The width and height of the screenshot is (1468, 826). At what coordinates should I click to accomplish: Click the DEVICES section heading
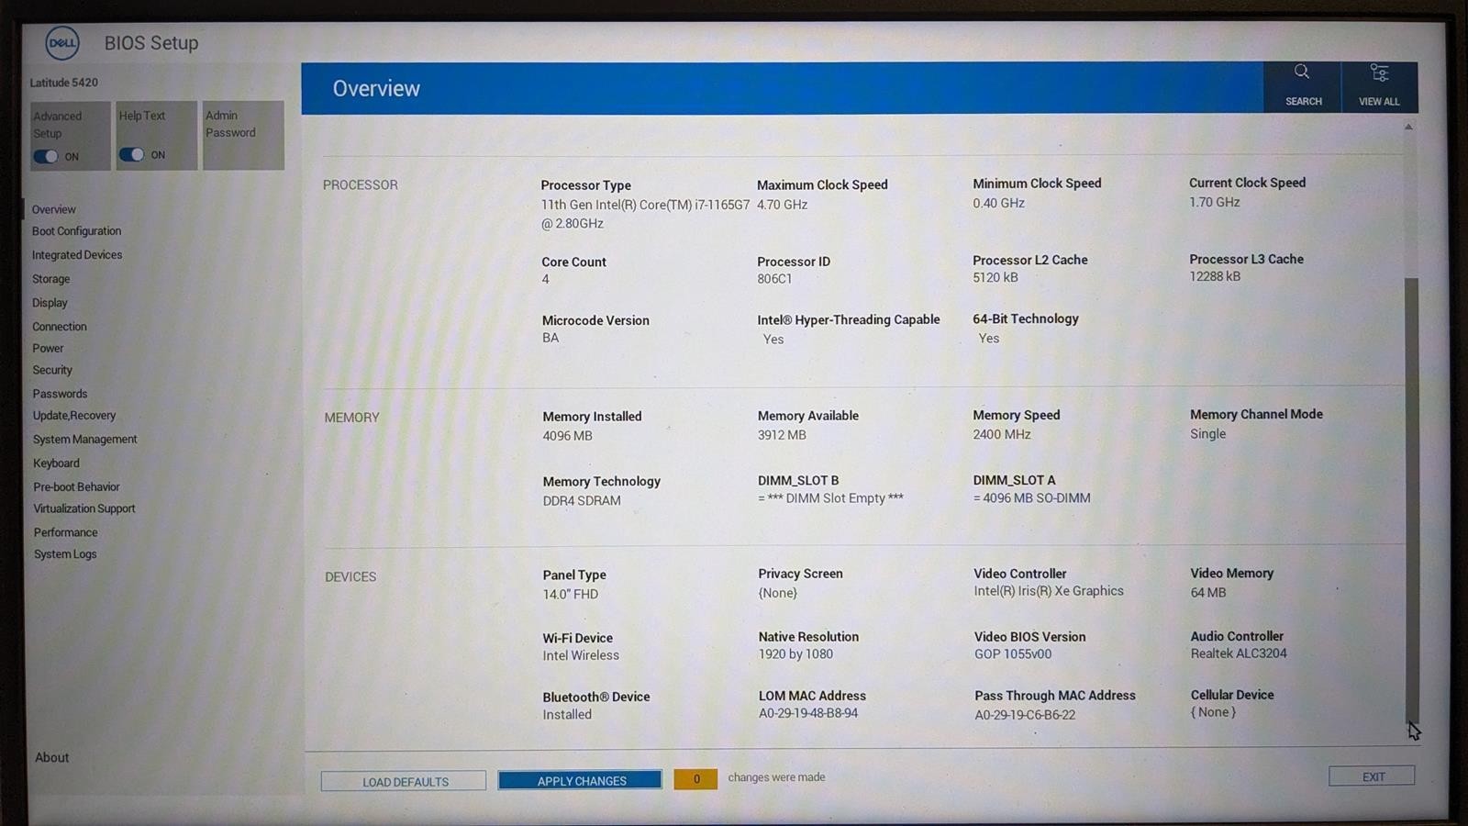(x=350, y=577)
